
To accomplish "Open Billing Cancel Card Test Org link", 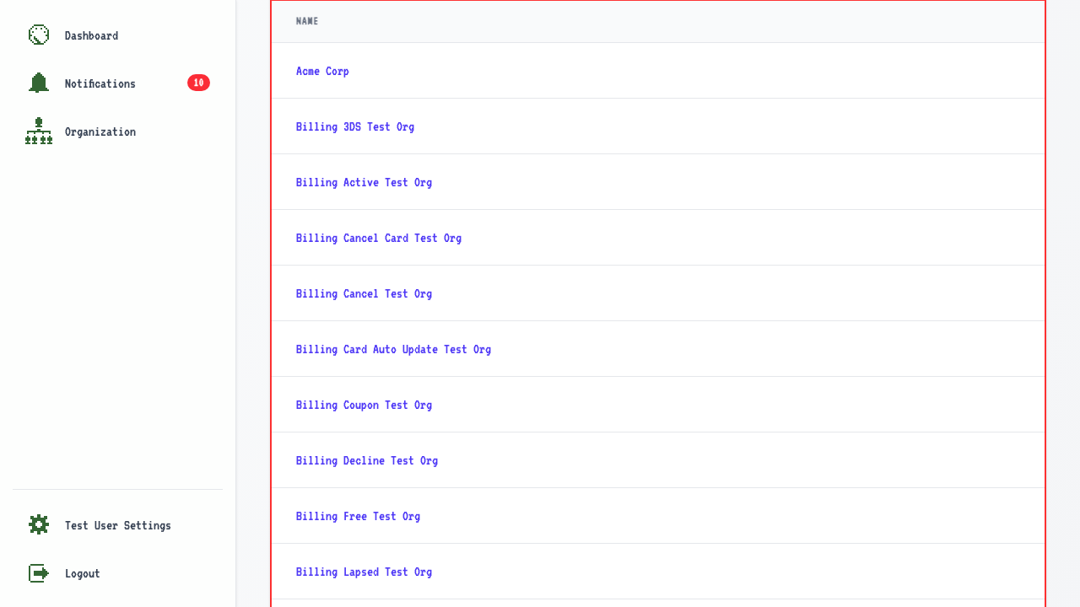I will pos(379,238).
